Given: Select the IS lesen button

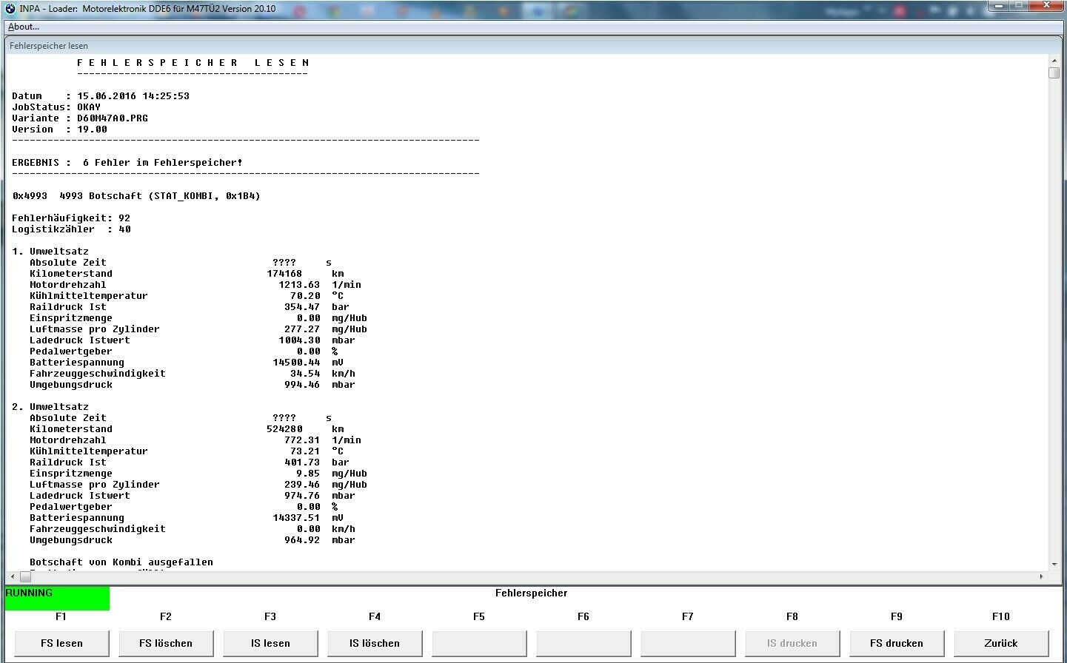Looking at the screenshot, I should click(270, 643).
